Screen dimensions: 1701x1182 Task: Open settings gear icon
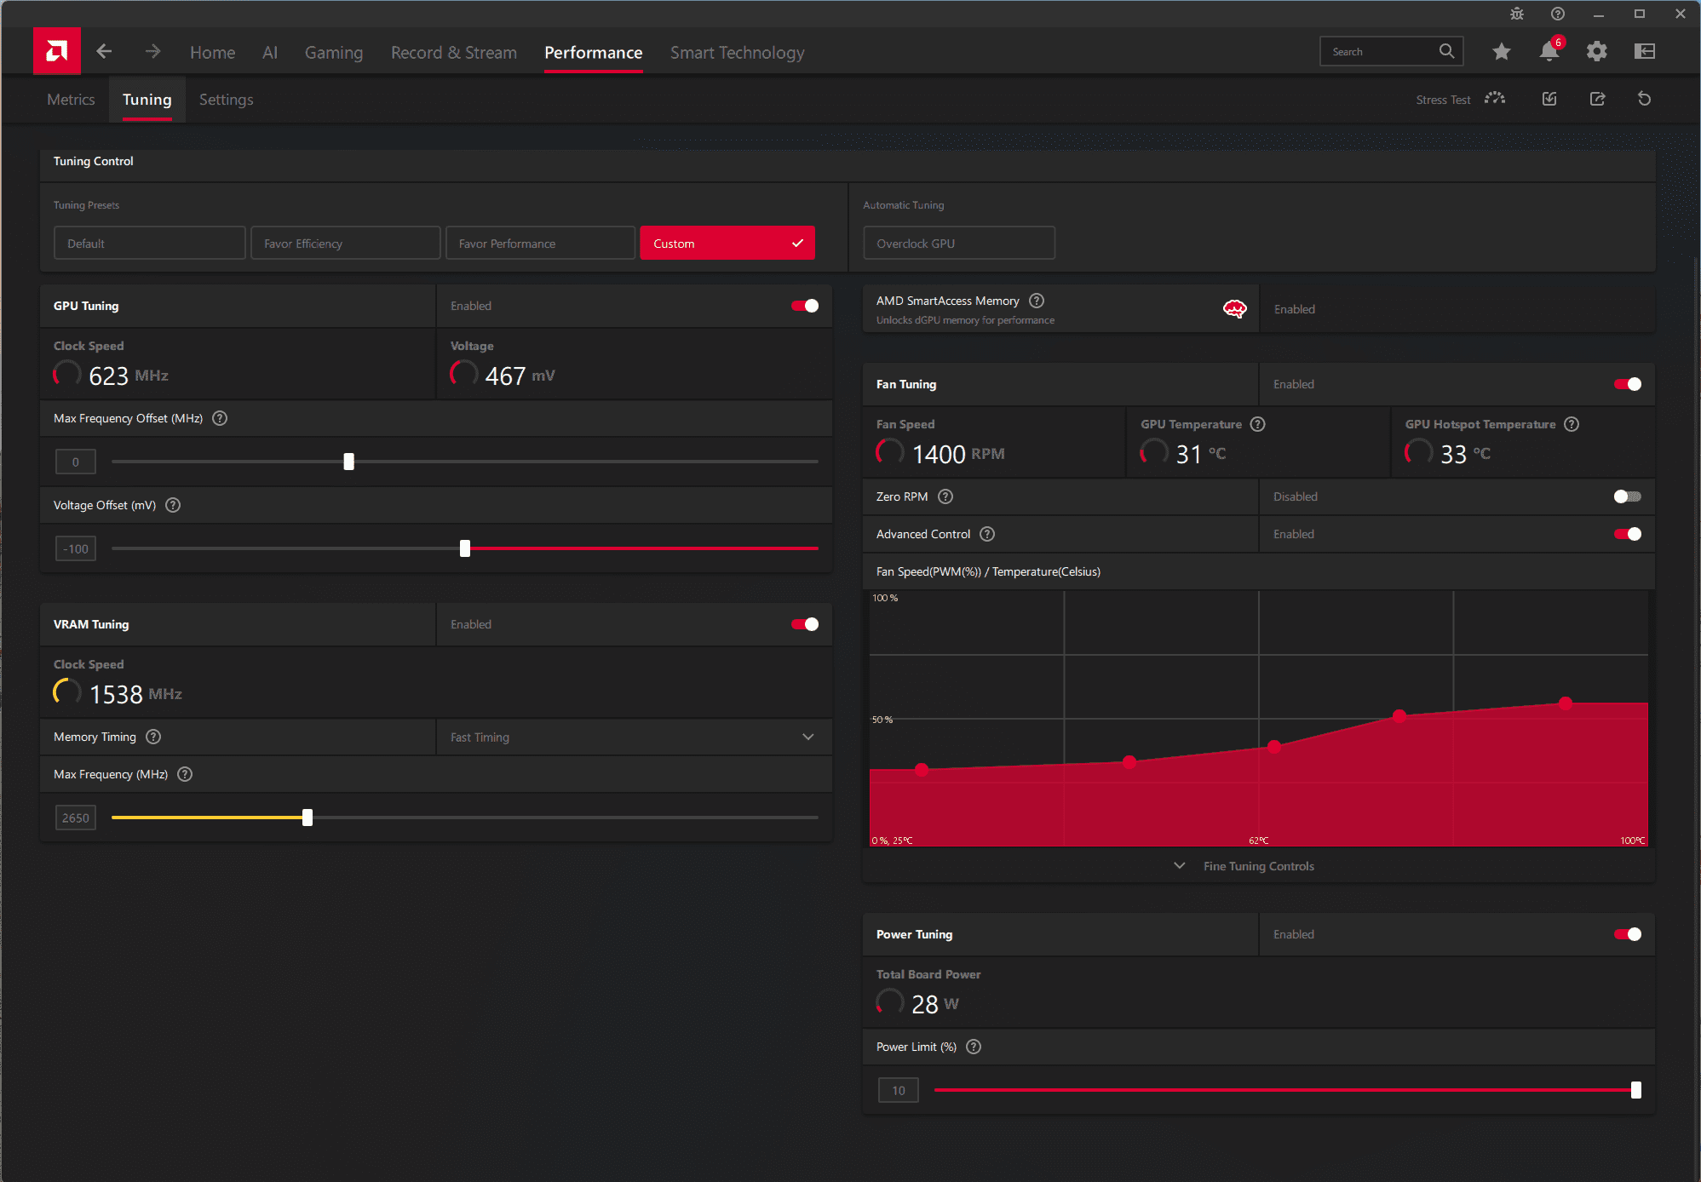tap(1597, 52)
